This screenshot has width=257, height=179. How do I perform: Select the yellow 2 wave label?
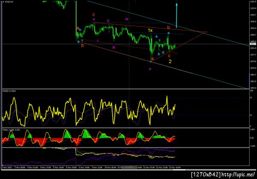click(x=170, y=61)
